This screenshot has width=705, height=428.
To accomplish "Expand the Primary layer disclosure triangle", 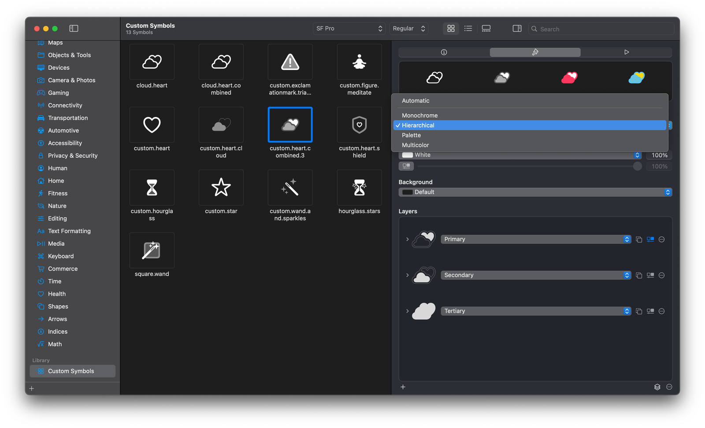I will click(407, 239).
